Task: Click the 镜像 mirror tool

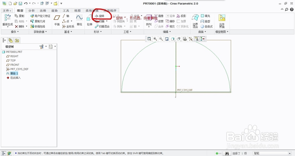Action: point(159,16)
